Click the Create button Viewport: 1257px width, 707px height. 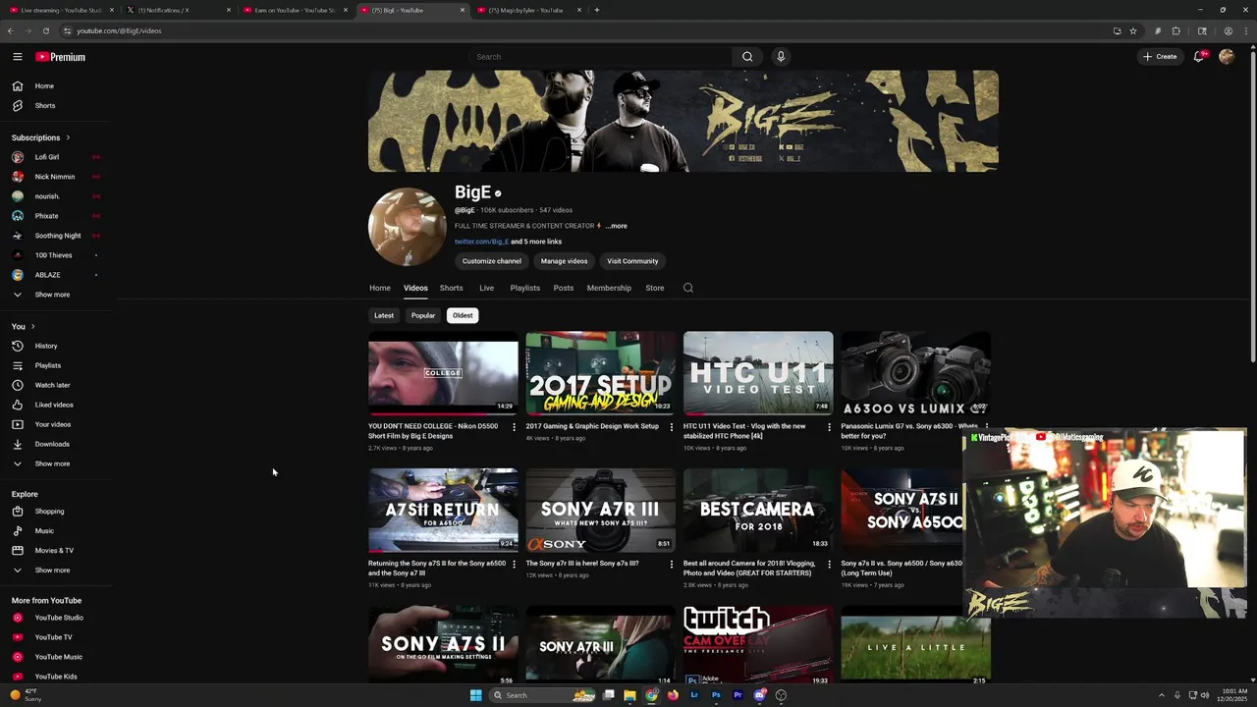coord(1160,57)
